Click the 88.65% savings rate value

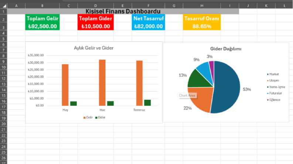(x=202, y=26)
